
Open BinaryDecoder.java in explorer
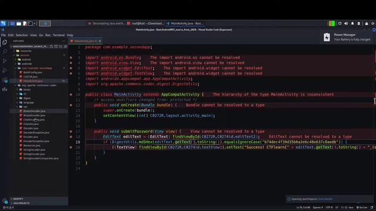click(34, 111)
